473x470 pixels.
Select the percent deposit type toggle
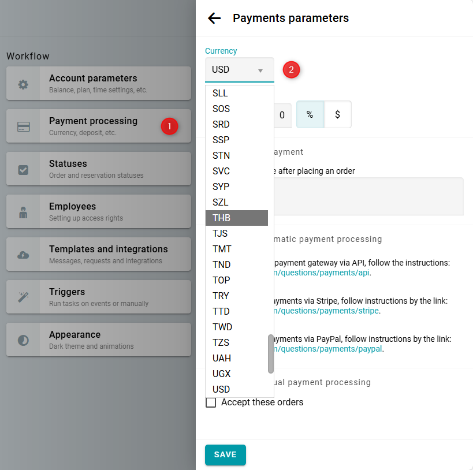tap(310, 115)
